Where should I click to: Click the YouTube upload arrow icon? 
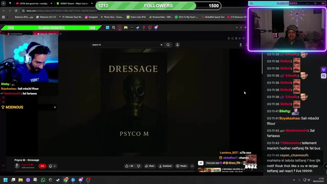pos(240,45)
